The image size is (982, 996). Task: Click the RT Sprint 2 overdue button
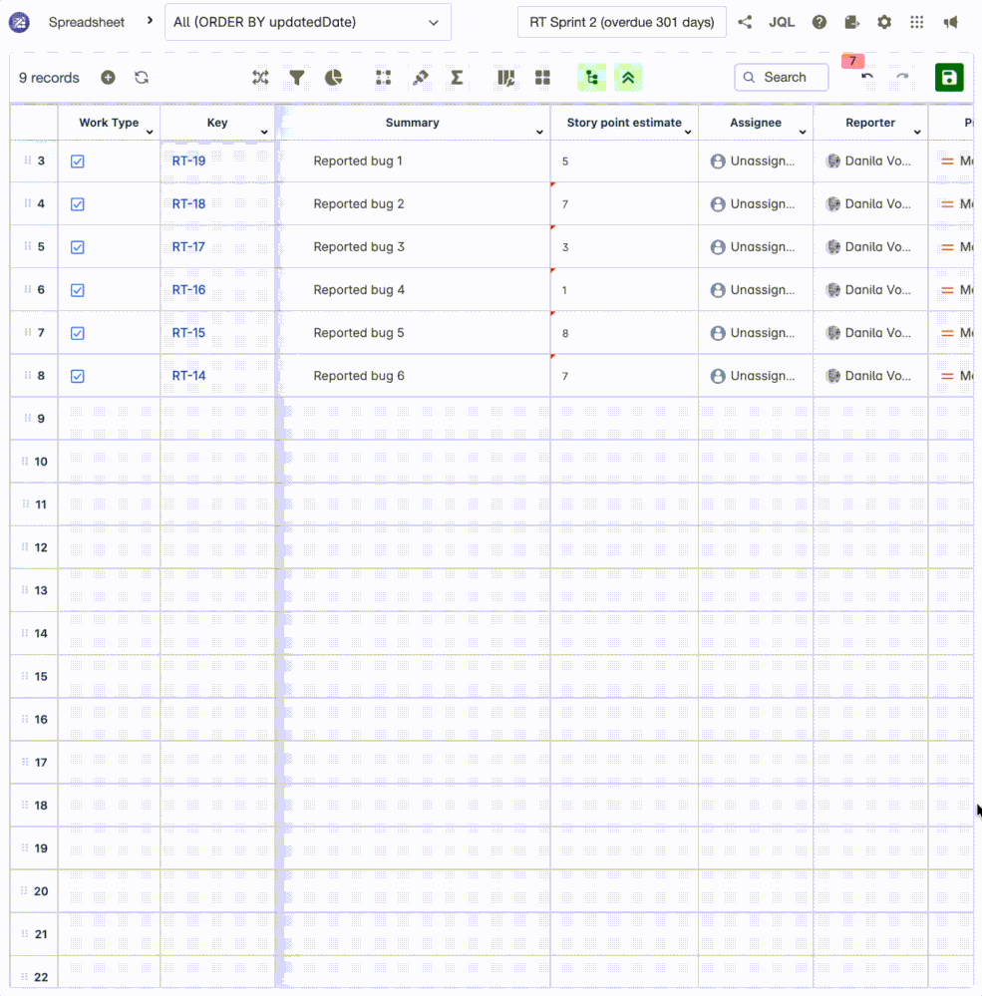click(622, 22)
